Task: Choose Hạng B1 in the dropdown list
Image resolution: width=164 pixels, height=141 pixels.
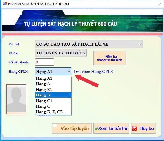Action: tap(53, 90)
